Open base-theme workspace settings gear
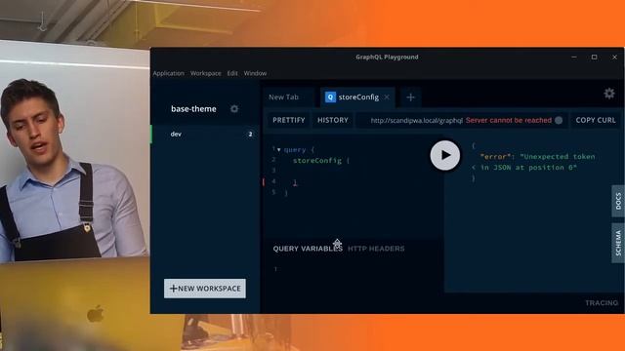The width and height of the screenshot is (625, 351). [x=234, y=108]
